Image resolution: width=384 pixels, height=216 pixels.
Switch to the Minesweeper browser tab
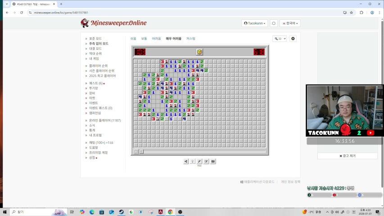point(33,4)
